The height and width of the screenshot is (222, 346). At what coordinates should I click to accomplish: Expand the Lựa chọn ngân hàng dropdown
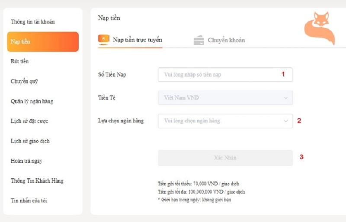click(x=225, y=121)
